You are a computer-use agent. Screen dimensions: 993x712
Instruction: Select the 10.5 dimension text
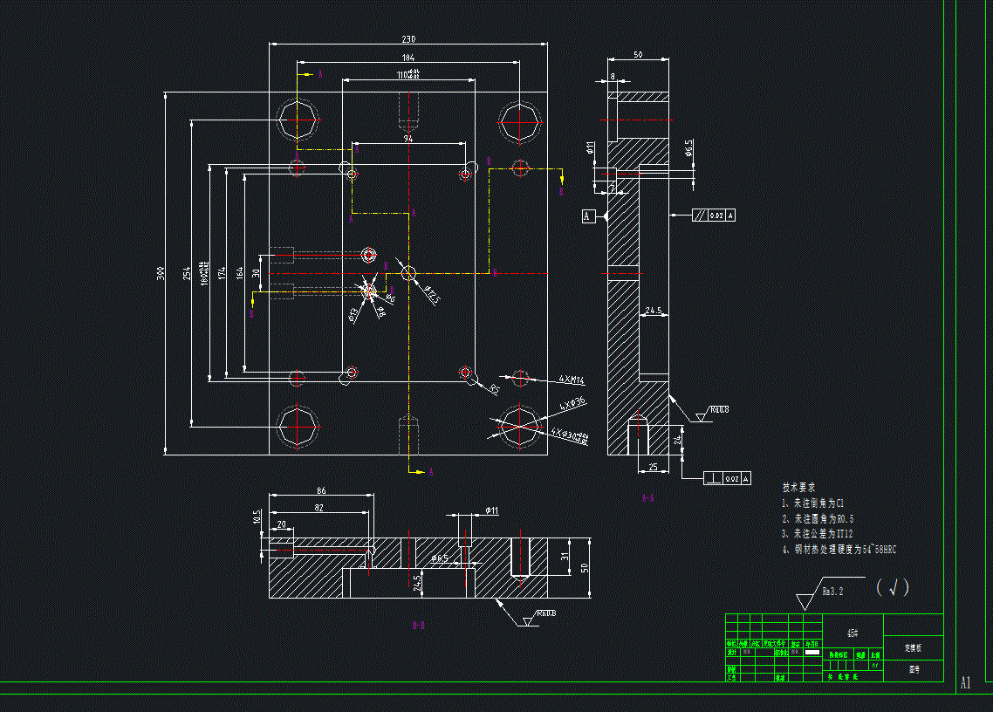tap(257, 517)
